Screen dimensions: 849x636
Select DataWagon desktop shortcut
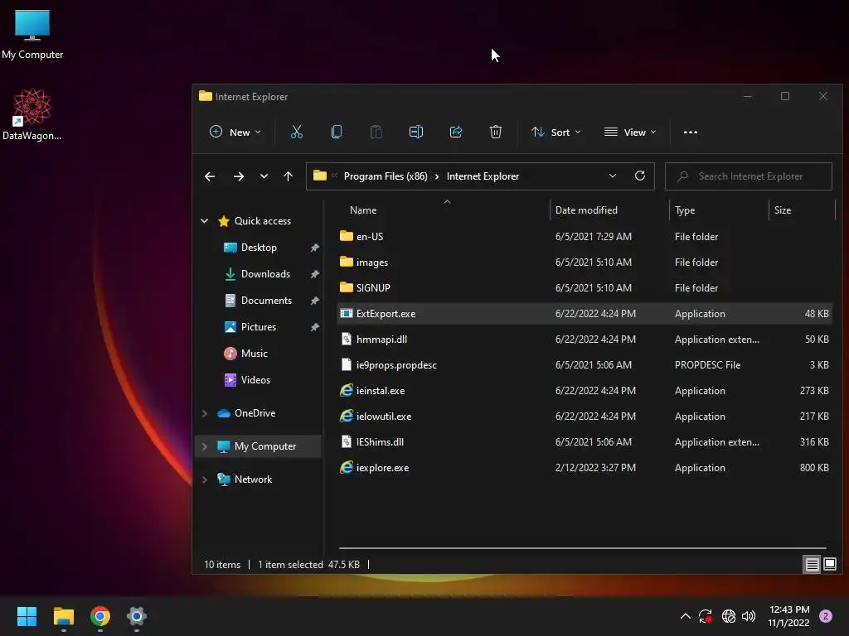[32, 114]
